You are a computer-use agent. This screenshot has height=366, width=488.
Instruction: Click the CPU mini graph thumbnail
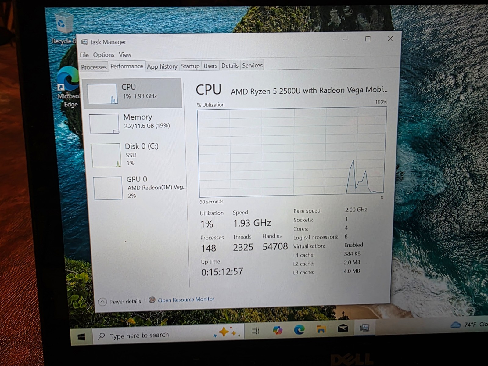tap(102, 94)
